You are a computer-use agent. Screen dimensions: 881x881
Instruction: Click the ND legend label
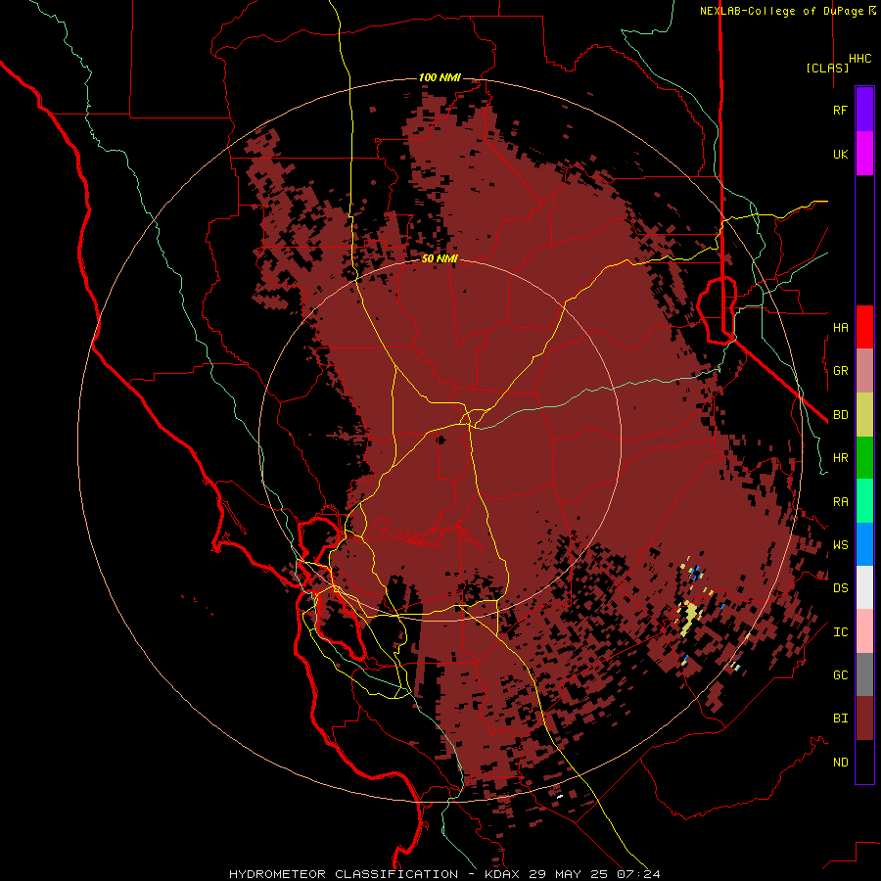(x=840, y=763)
